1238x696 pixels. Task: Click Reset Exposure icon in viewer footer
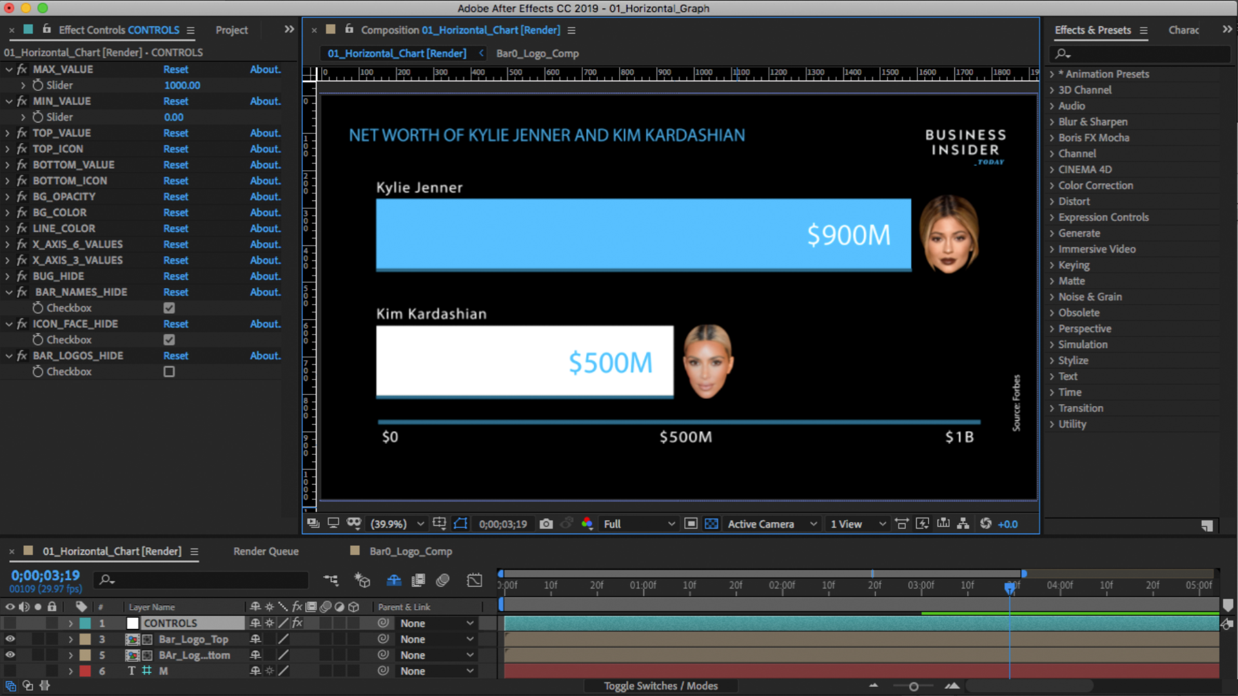[985, 524]
